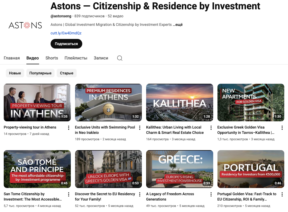Viewport: 288px width, 212px height.
Task: Open options menu for San Tome Citizenship video
Action: pos(69,194)
